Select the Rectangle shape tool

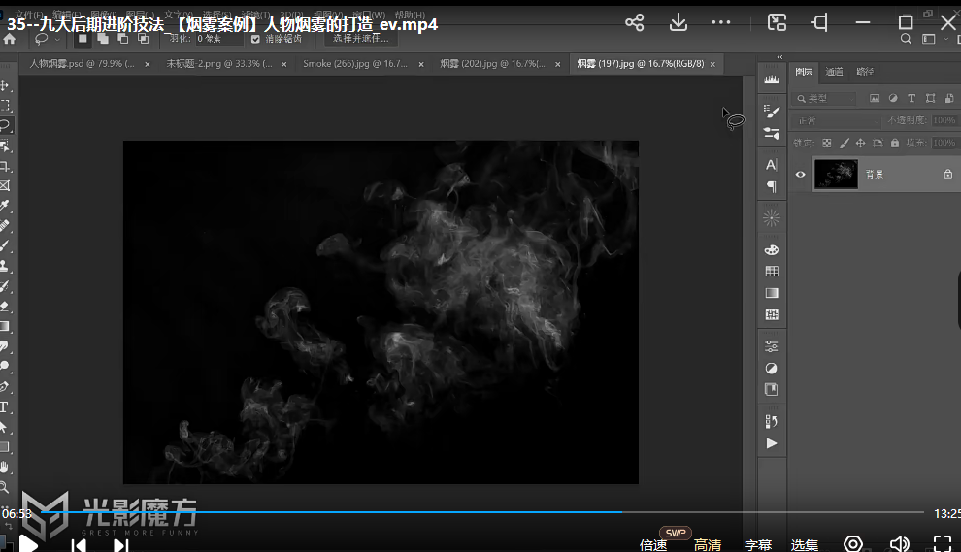pos(5,447)
